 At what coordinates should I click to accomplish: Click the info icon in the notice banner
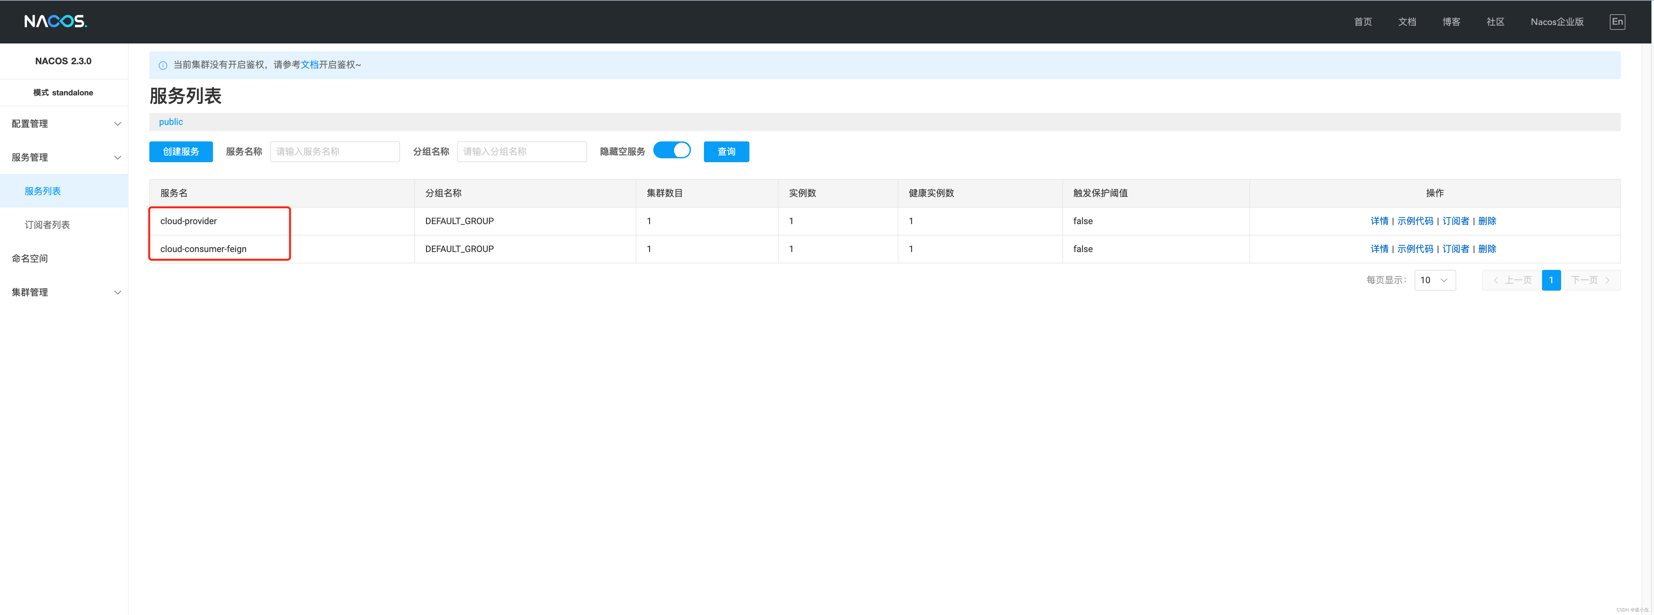[x=163, y=66]
